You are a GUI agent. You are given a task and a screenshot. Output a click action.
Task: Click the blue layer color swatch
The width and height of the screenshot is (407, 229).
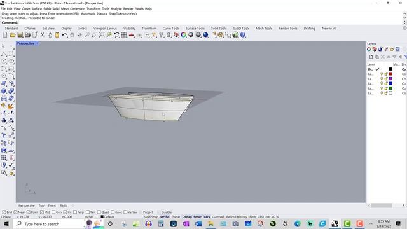point(390,83)
